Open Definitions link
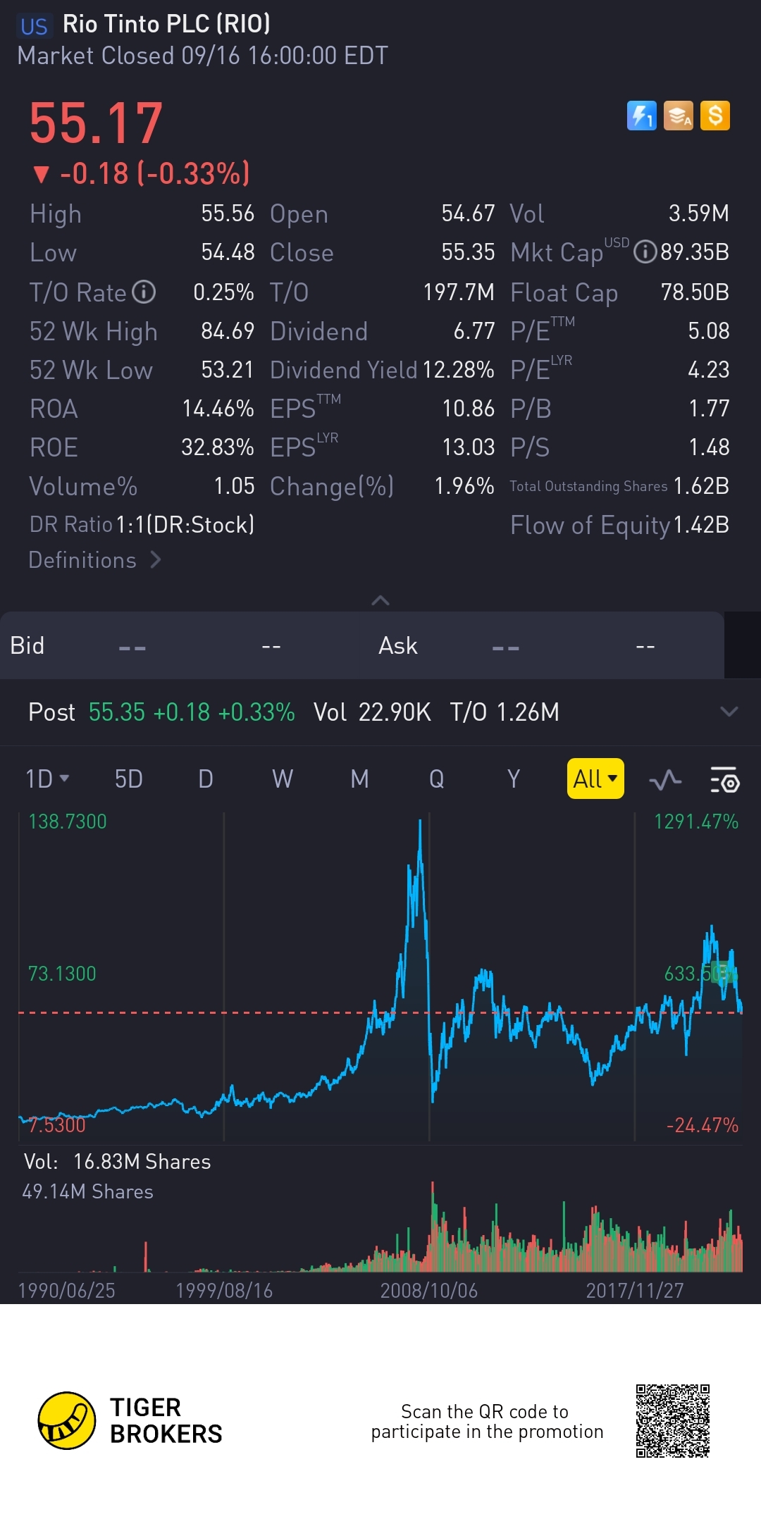761x1538 pixels. [95, 560]
